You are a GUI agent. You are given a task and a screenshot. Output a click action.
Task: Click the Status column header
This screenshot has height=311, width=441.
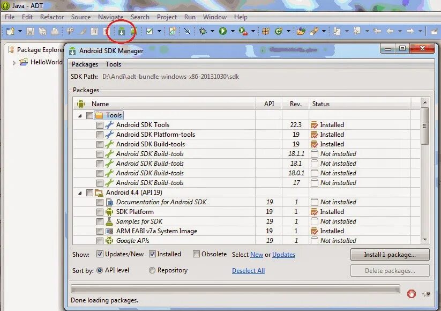pyautogui.click(x=360, y=104)
